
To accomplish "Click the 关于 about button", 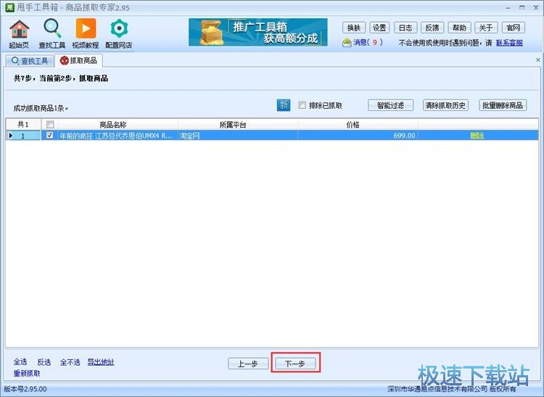I will point(486,28).
